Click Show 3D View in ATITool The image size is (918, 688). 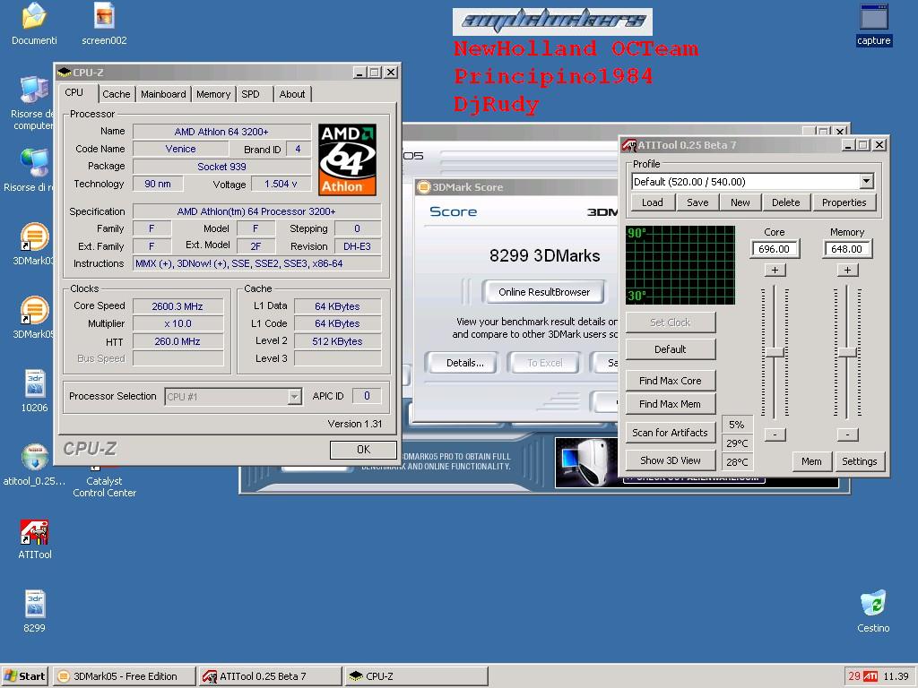(671, 460)
